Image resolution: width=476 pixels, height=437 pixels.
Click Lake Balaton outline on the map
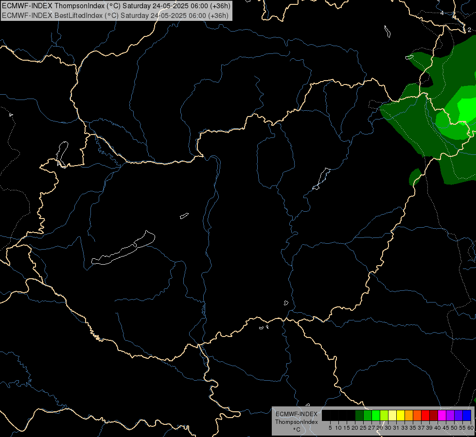[123, 249]
